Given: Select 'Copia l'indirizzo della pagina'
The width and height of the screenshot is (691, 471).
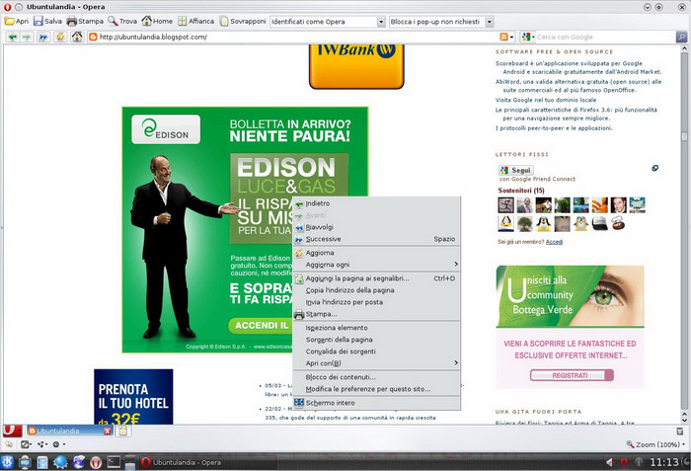Looking at the screenshot, I should pyautogui.click(x=349, y=290).
